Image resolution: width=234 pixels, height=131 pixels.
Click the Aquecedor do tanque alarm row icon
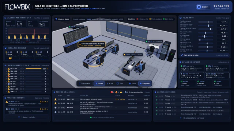click(56, 112)
